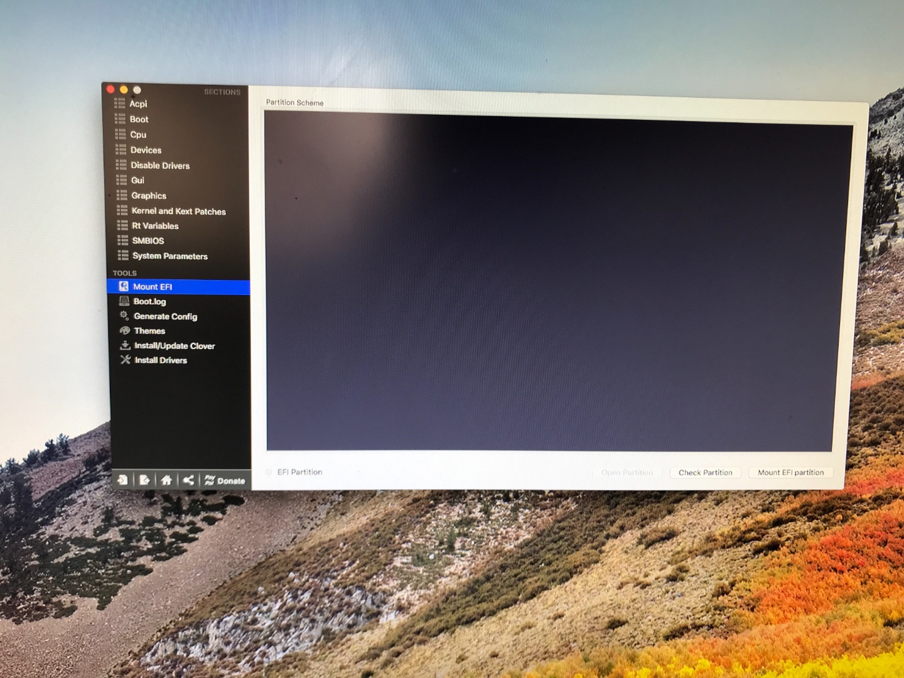
Task: Click the export configuration icon in bottom bar
Action: [x=144, y=480]
